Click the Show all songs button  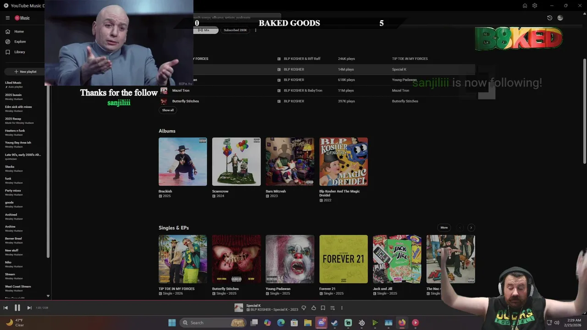point(168,110)
